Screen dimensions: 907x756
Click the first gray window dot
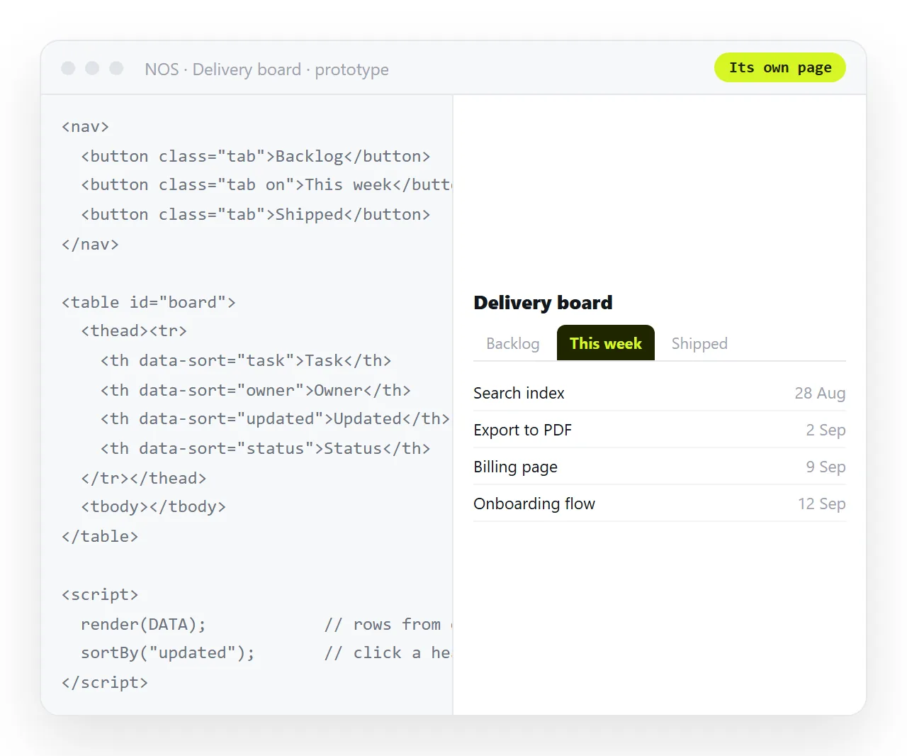[68, 68]
